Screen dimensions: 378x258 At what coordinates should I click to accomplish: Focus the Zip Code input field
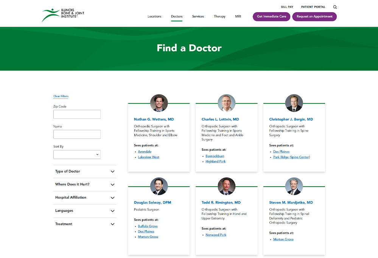77,114
